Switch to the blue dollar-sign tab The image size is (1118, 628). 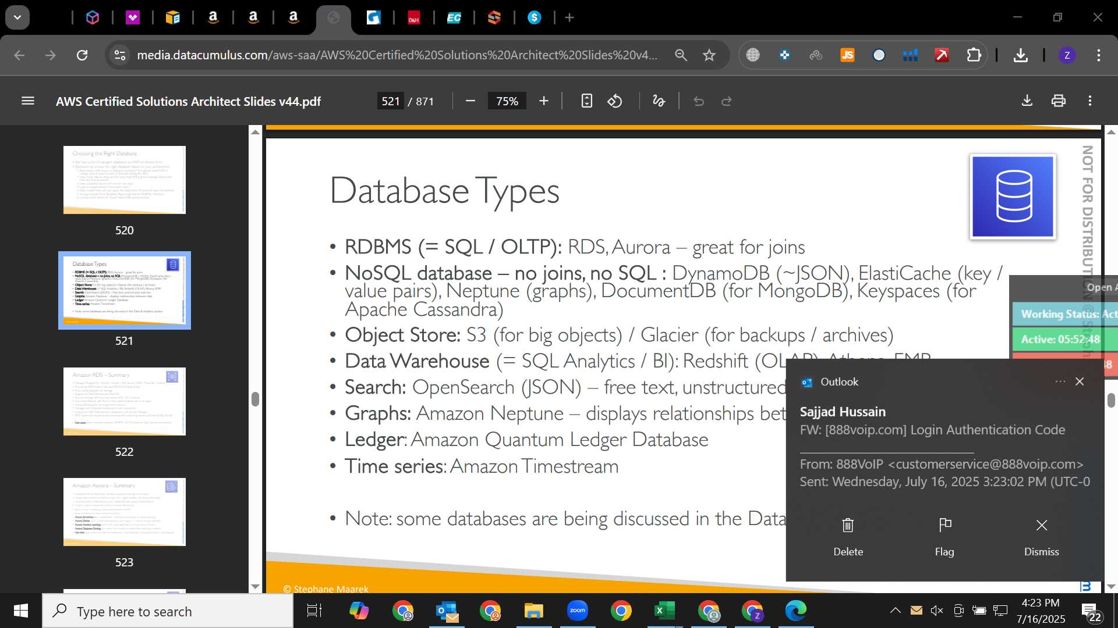coord(535,18)
